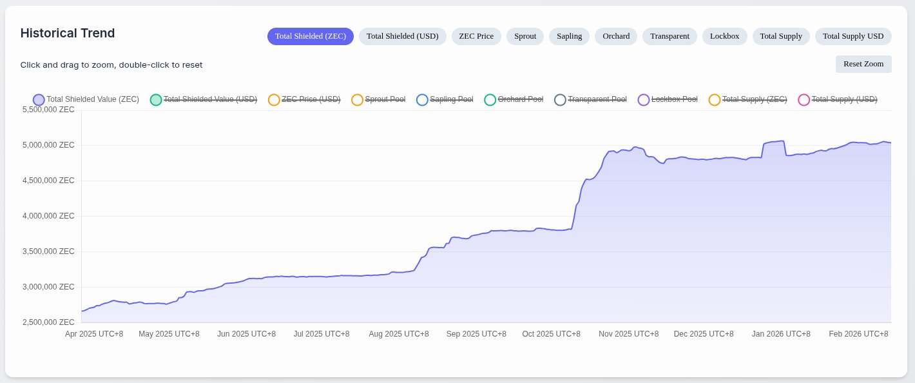This screenshot has width=915, height=383.
Task: Click the green Total Shielded Value (USD) legend circle
Action: (156, 100)
